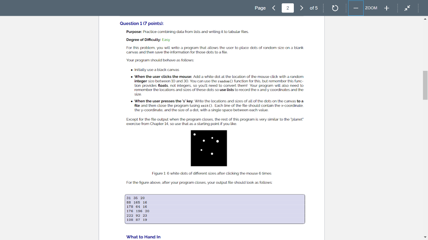Click the scroll-up arrow on the right scrollbar
Viewport: 428px width, 240px height.
[425, 18]
